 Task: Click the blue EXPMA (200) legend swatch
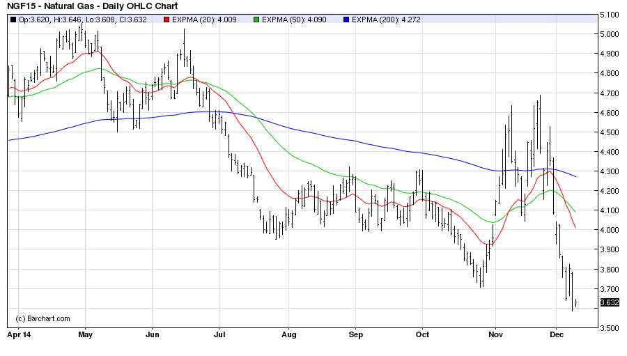point(346,20)
